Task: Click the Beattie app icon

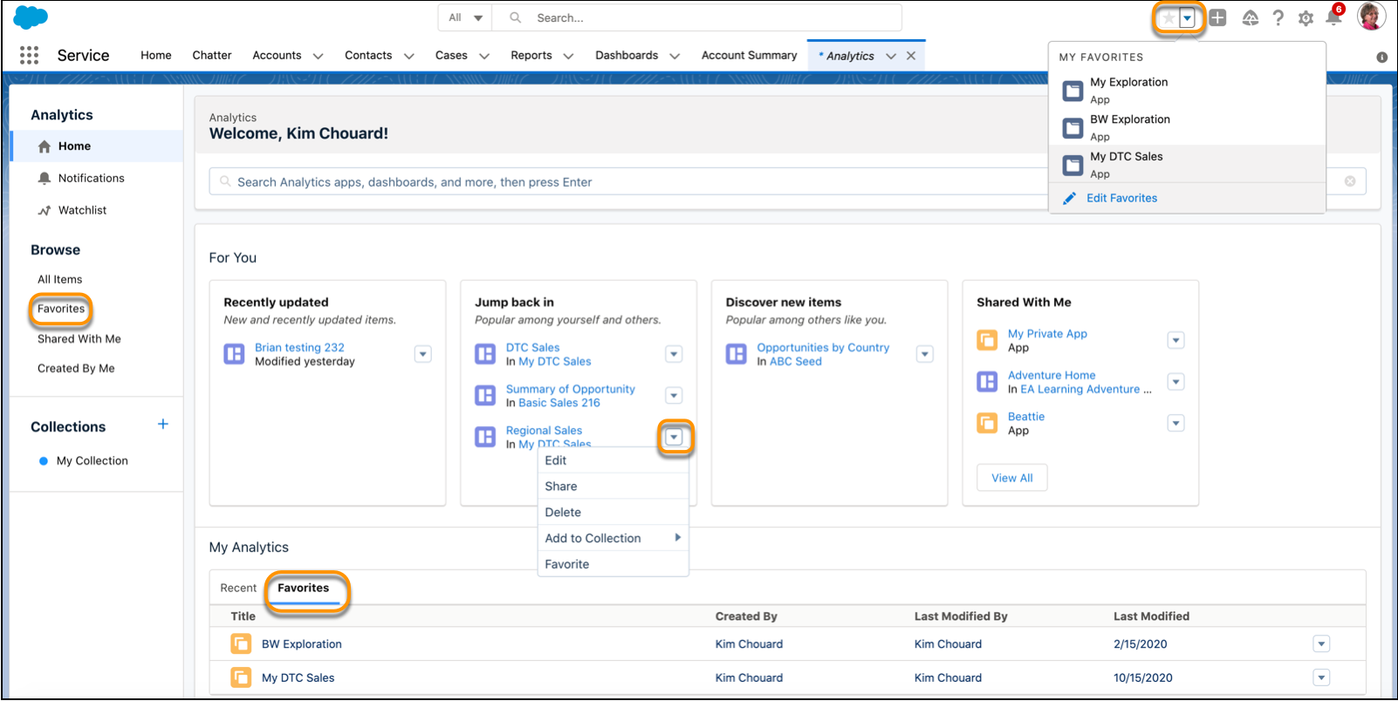Action: [987, 423]
